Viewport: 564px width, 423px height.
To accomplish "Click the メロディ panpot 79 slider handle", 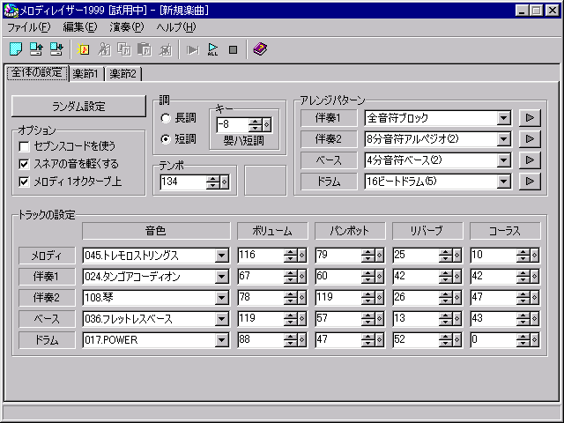I will click(379, 256).
